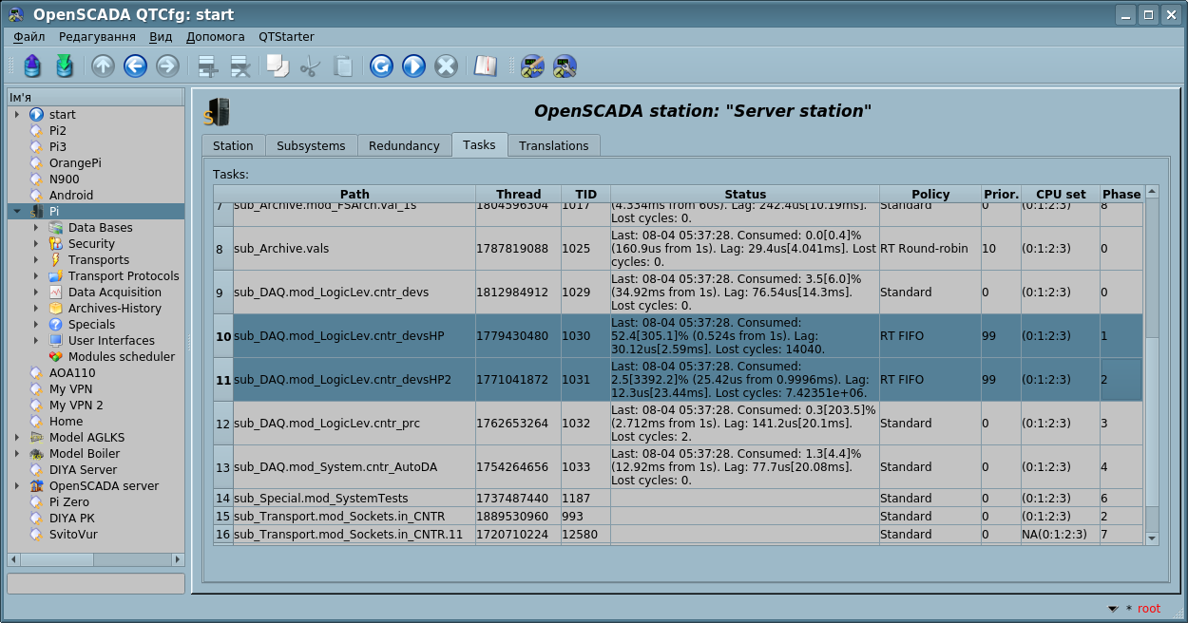Expand the Data Bases tree node
1188x623 pixels.
point(36,228)
